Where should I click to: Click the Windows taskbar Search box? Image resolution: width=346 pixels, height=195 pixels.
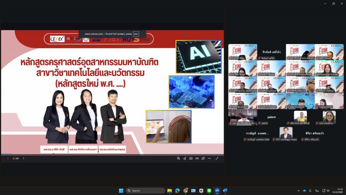coord(145,191)
